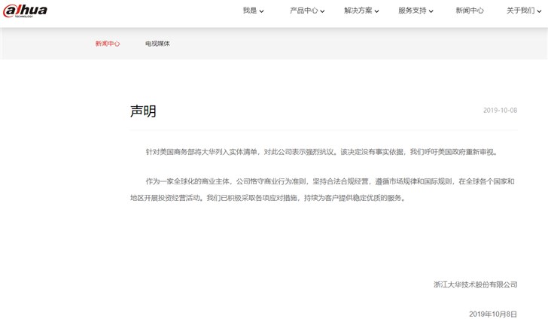Go to 新闻中心 in the top navigation
This screenshot has height=322, width=548.
point(470,11)
